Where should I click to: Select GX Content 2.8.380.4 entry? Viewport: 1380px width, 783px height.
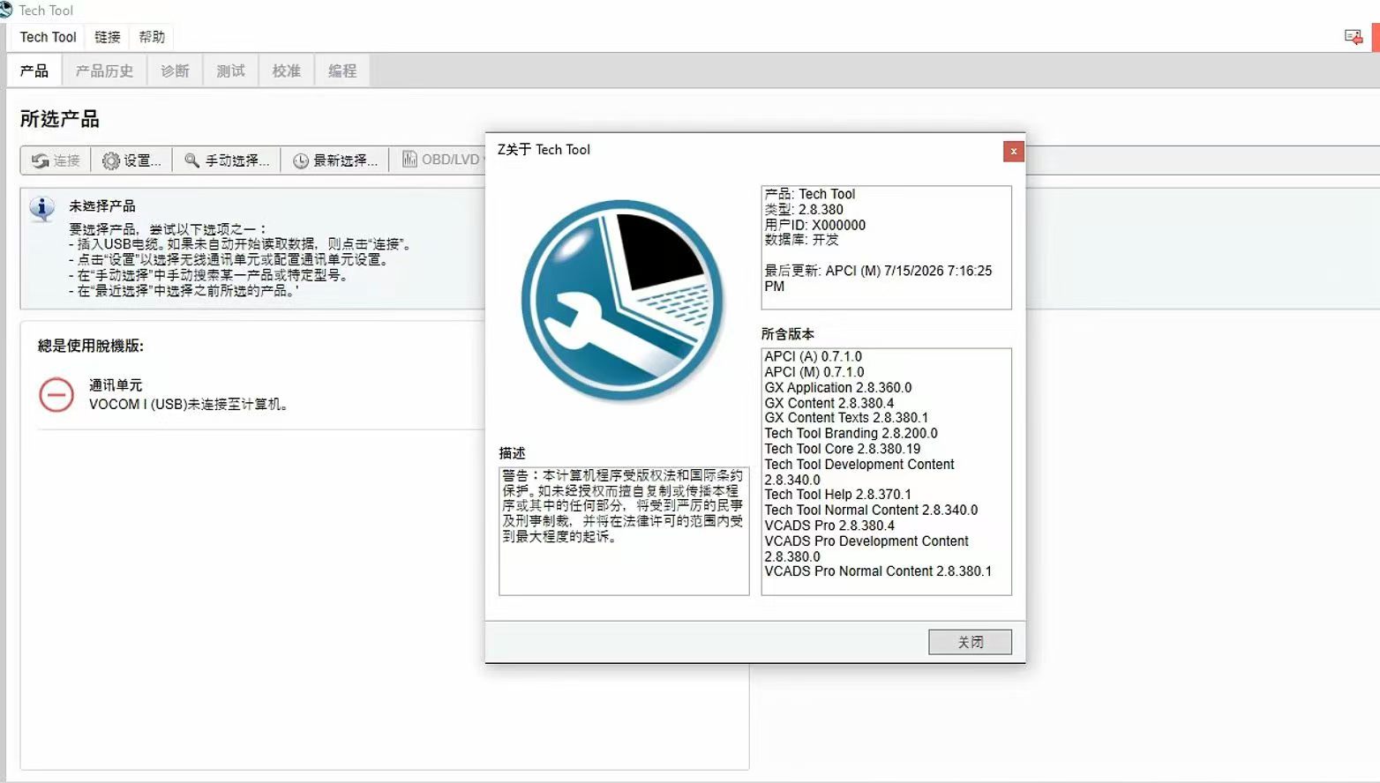click(x=829, y=403)
